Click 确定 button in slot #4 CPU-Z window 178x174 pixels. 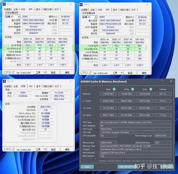pyautogui.click(x=144, y=73)
